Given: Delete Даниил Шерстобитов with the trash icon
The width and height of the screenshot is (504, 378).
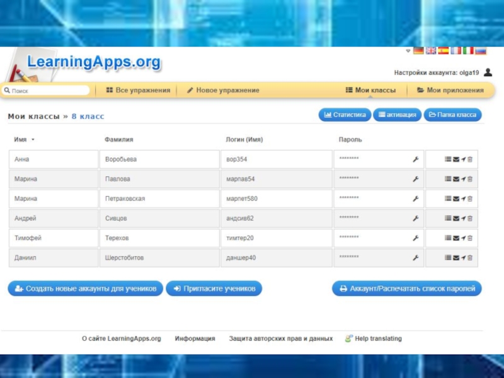Looking at the screenshot, I should (470, 258).
